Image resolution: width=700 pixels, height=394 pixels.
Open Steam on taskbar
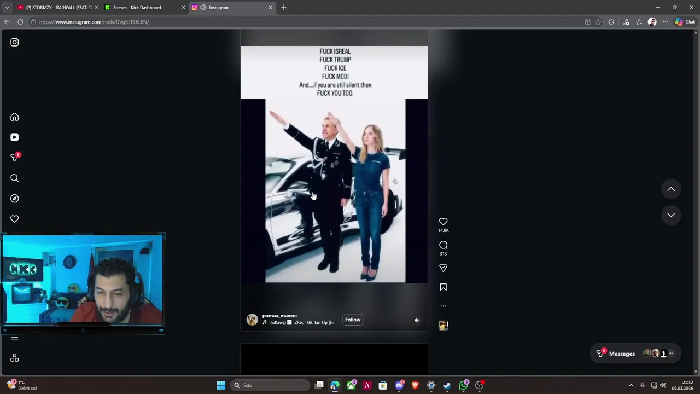click(447, 385)
